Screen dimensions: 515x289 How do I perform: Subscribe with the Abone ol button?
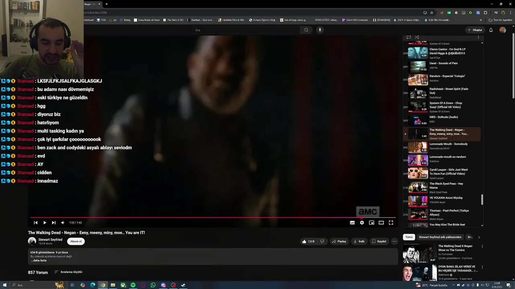[x=76, y=241]
